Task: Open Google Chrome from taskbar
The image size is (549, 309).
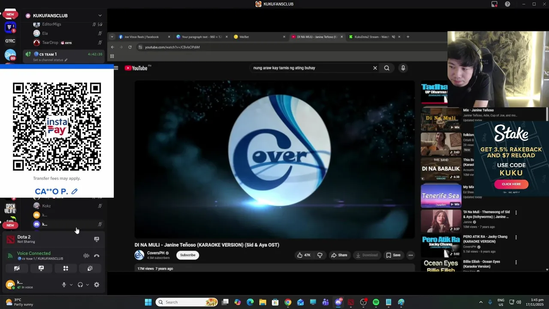Action: [x=288, y=302]
